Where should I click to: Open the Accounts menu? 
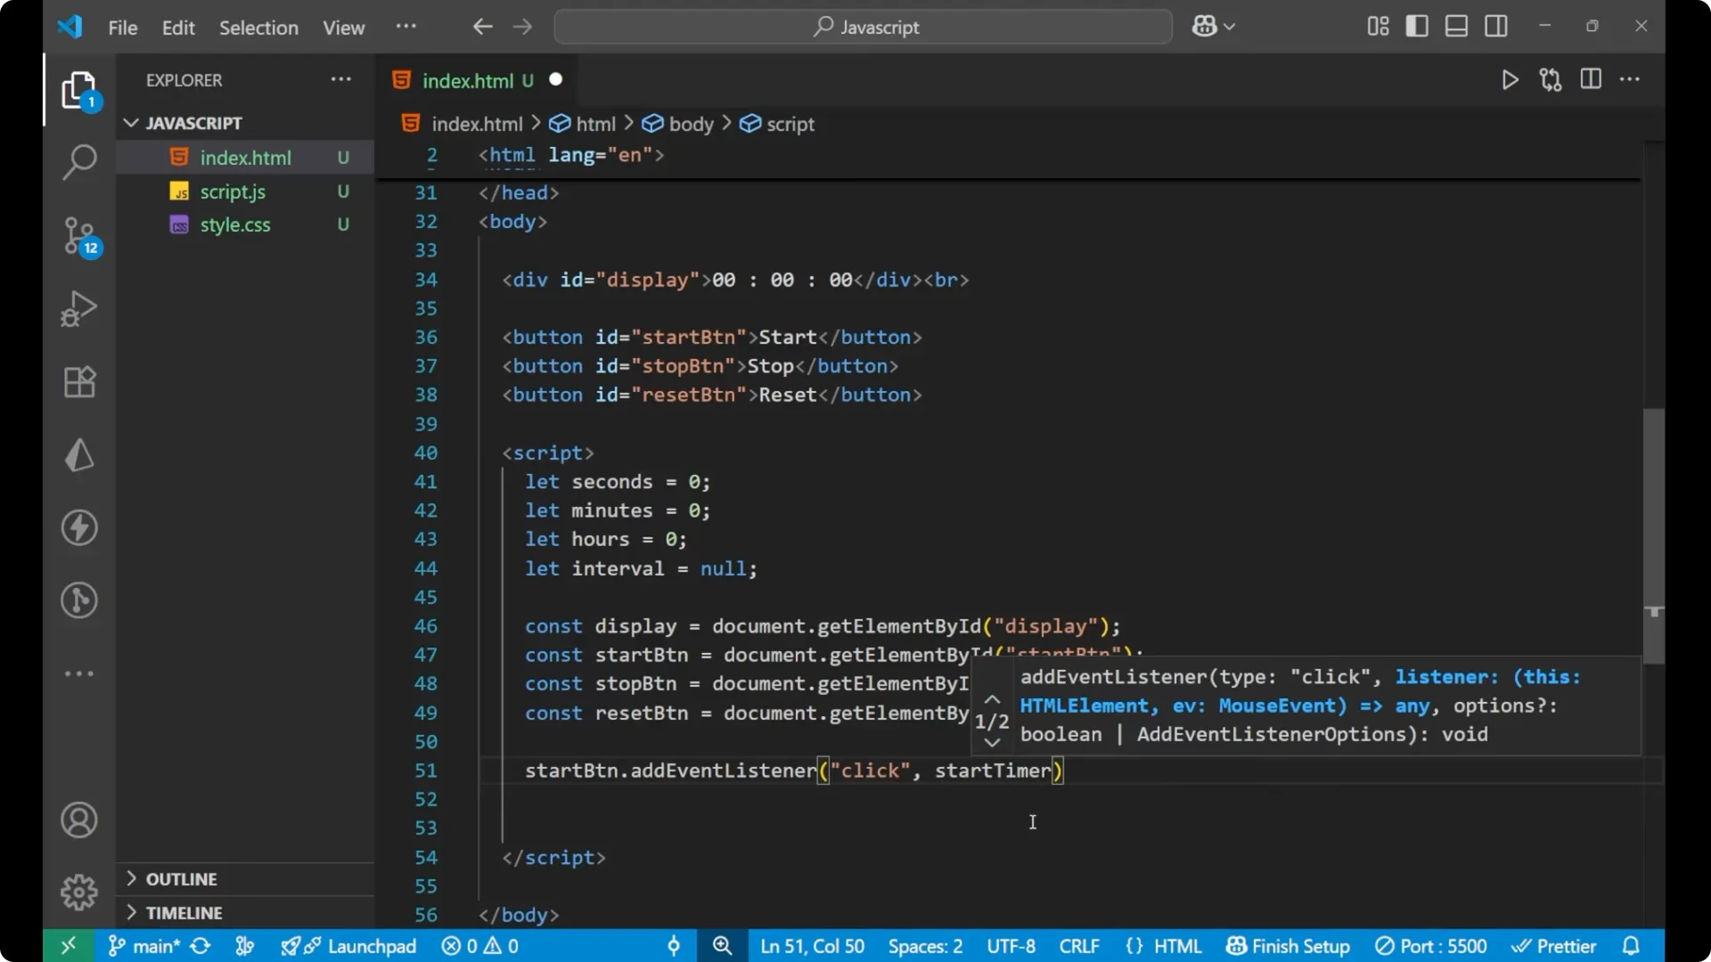click(78, 819)
